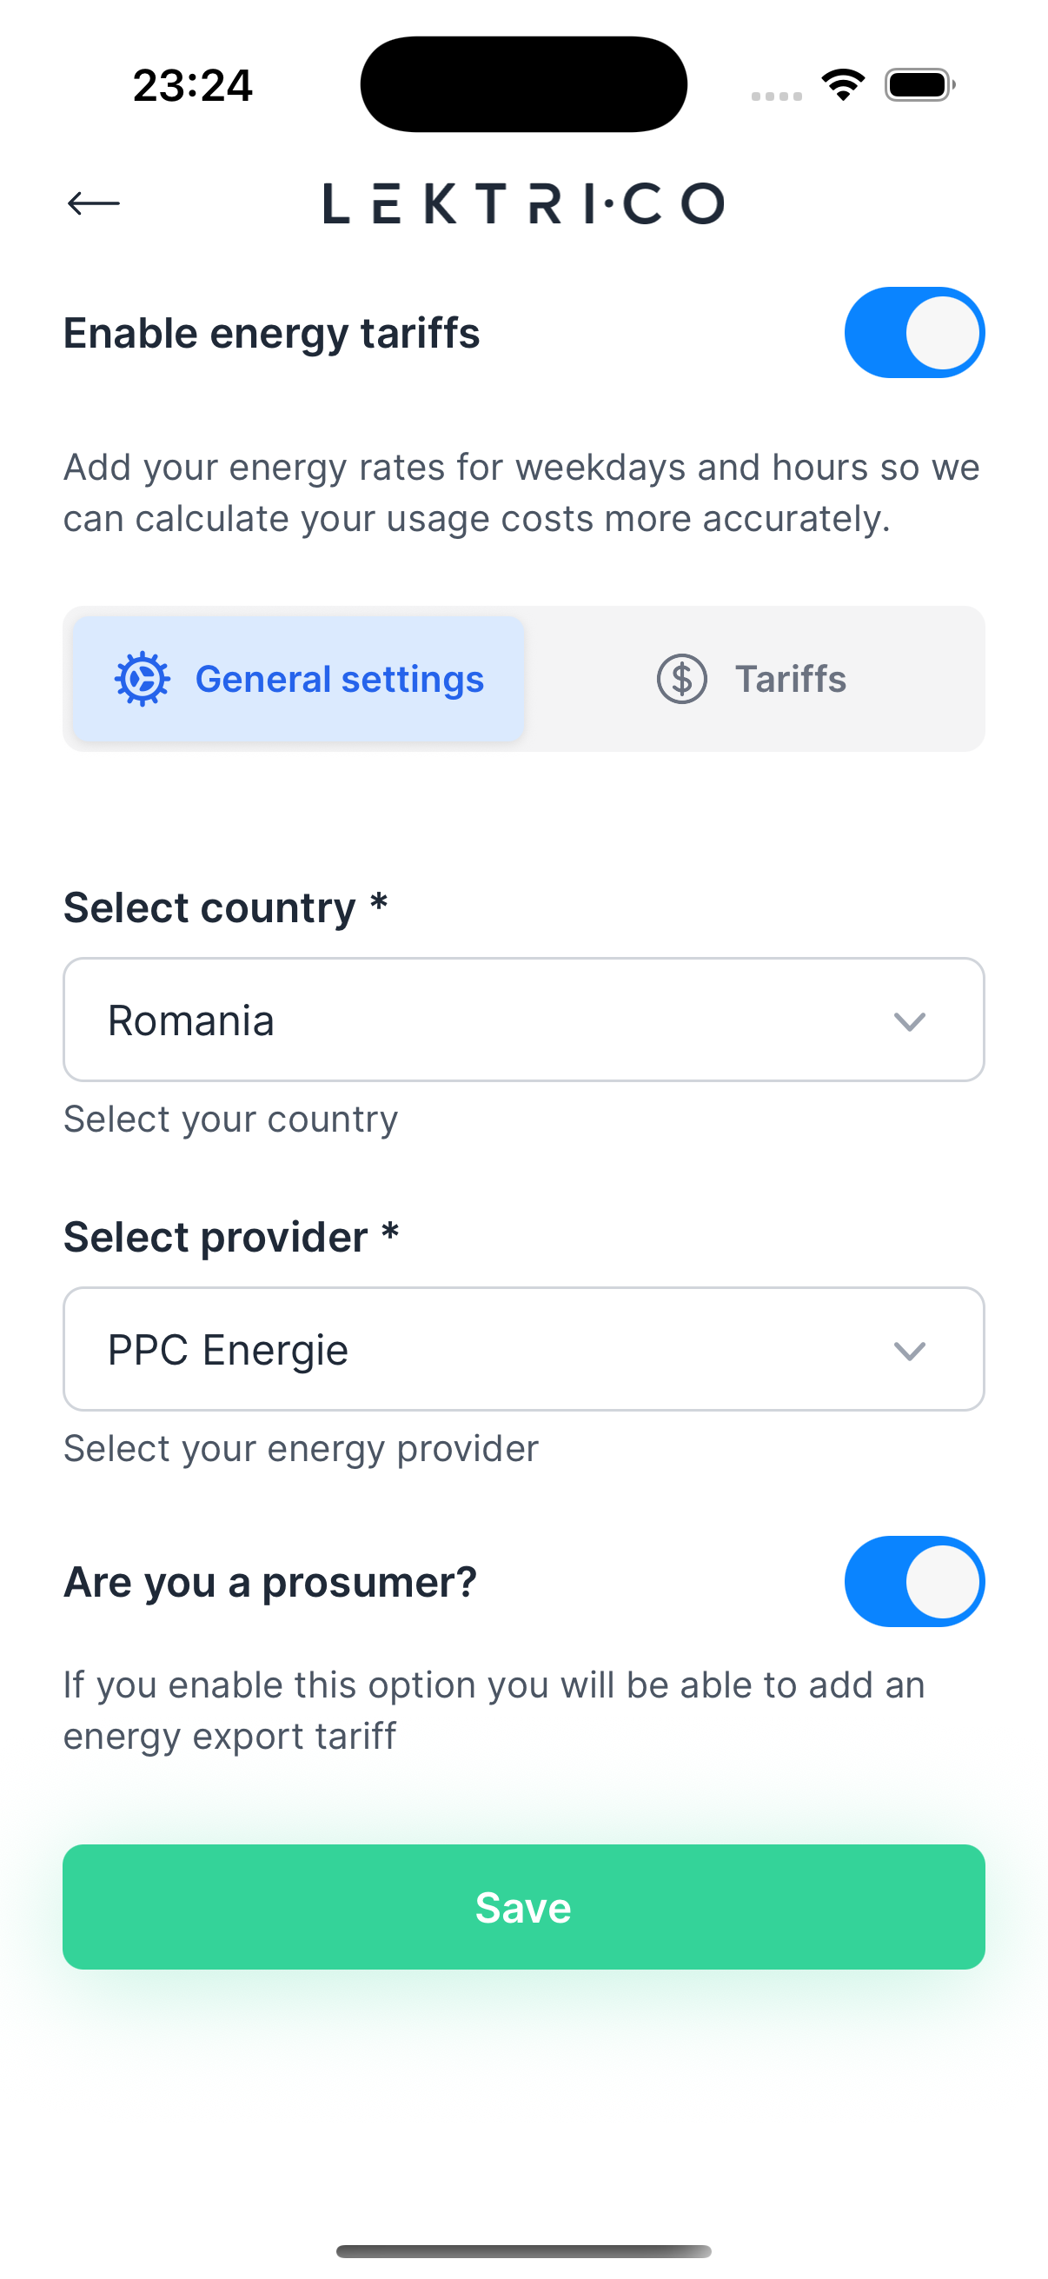Expand the PPC Energie provider dropdown
This screenshot has width=1048, height=2279.
(x=495, y=1349)
